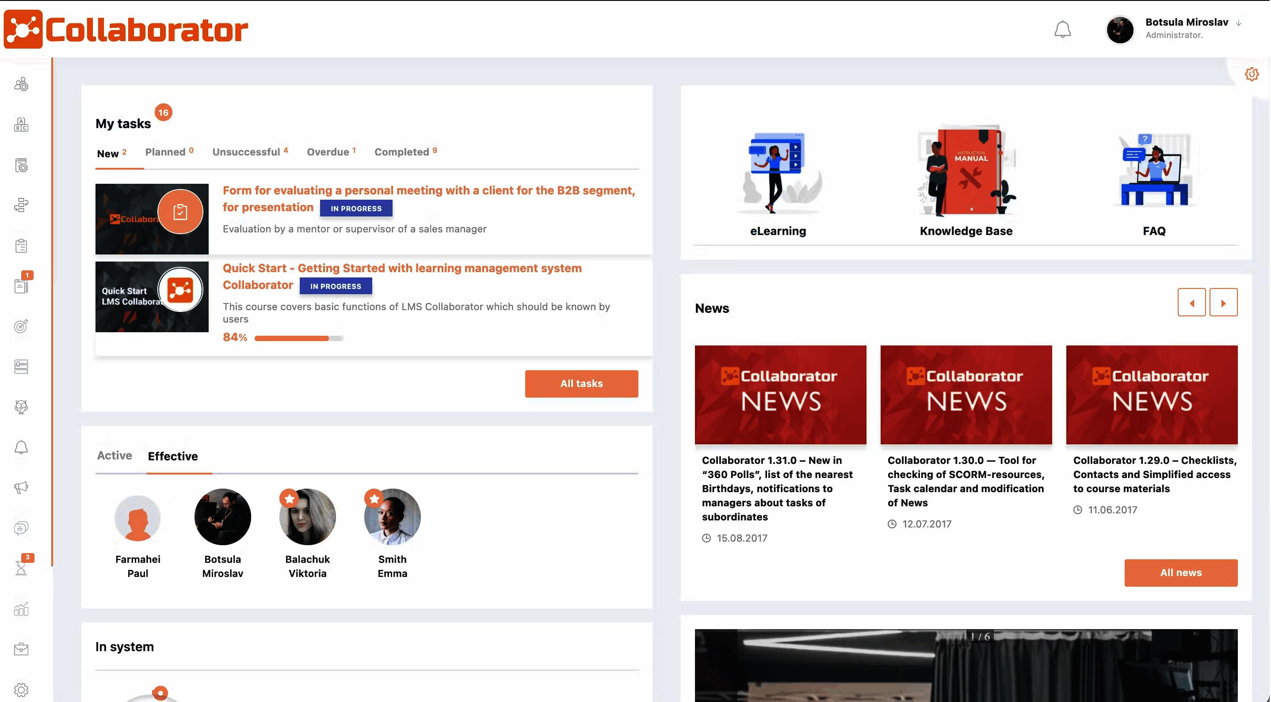Click the Quick Start course progress bar at 84%
This screenshot has height=702, width=1271.
[296, 338]
